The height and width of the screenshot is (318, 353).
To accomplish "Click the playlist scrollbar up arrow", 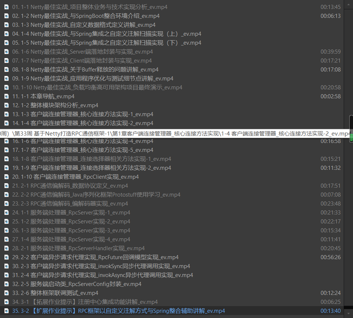I will point(349,4).
